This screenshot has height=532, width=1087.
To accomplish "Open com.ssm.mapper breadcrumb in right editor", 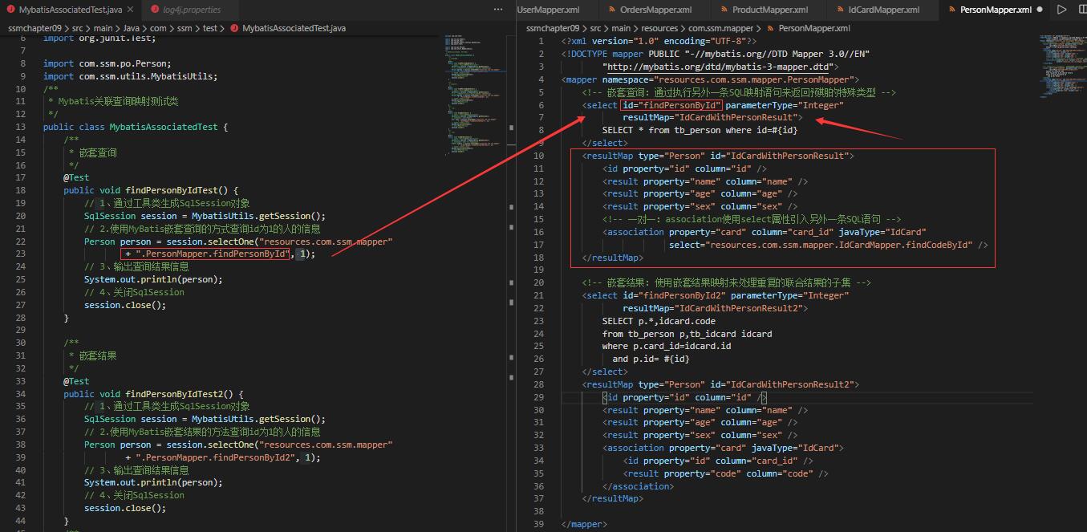I will coord(721,28).
